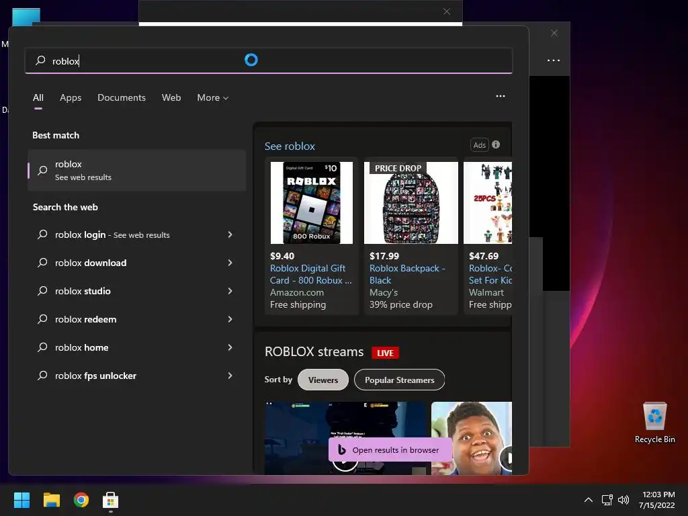Image resolution: width=688 pixels, height=516 pixels.
Task: Expand roblox login suggestion chevron
Action: [230, 234]
